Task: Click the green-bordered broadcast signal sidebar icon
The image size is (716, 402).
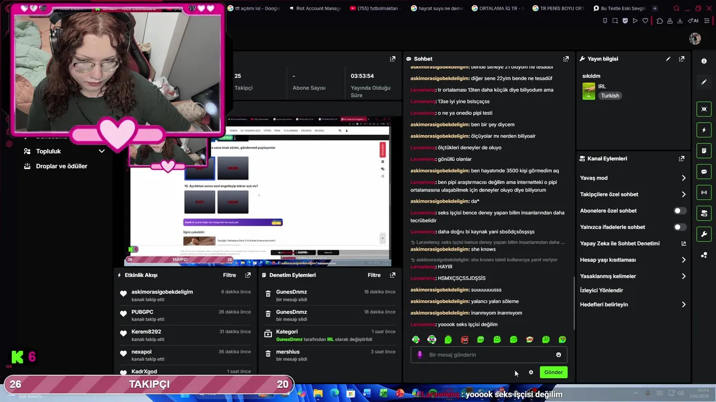Action: (704, 193)
